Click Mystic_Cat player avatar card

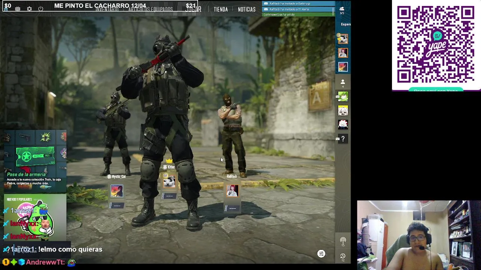[117, 191]
